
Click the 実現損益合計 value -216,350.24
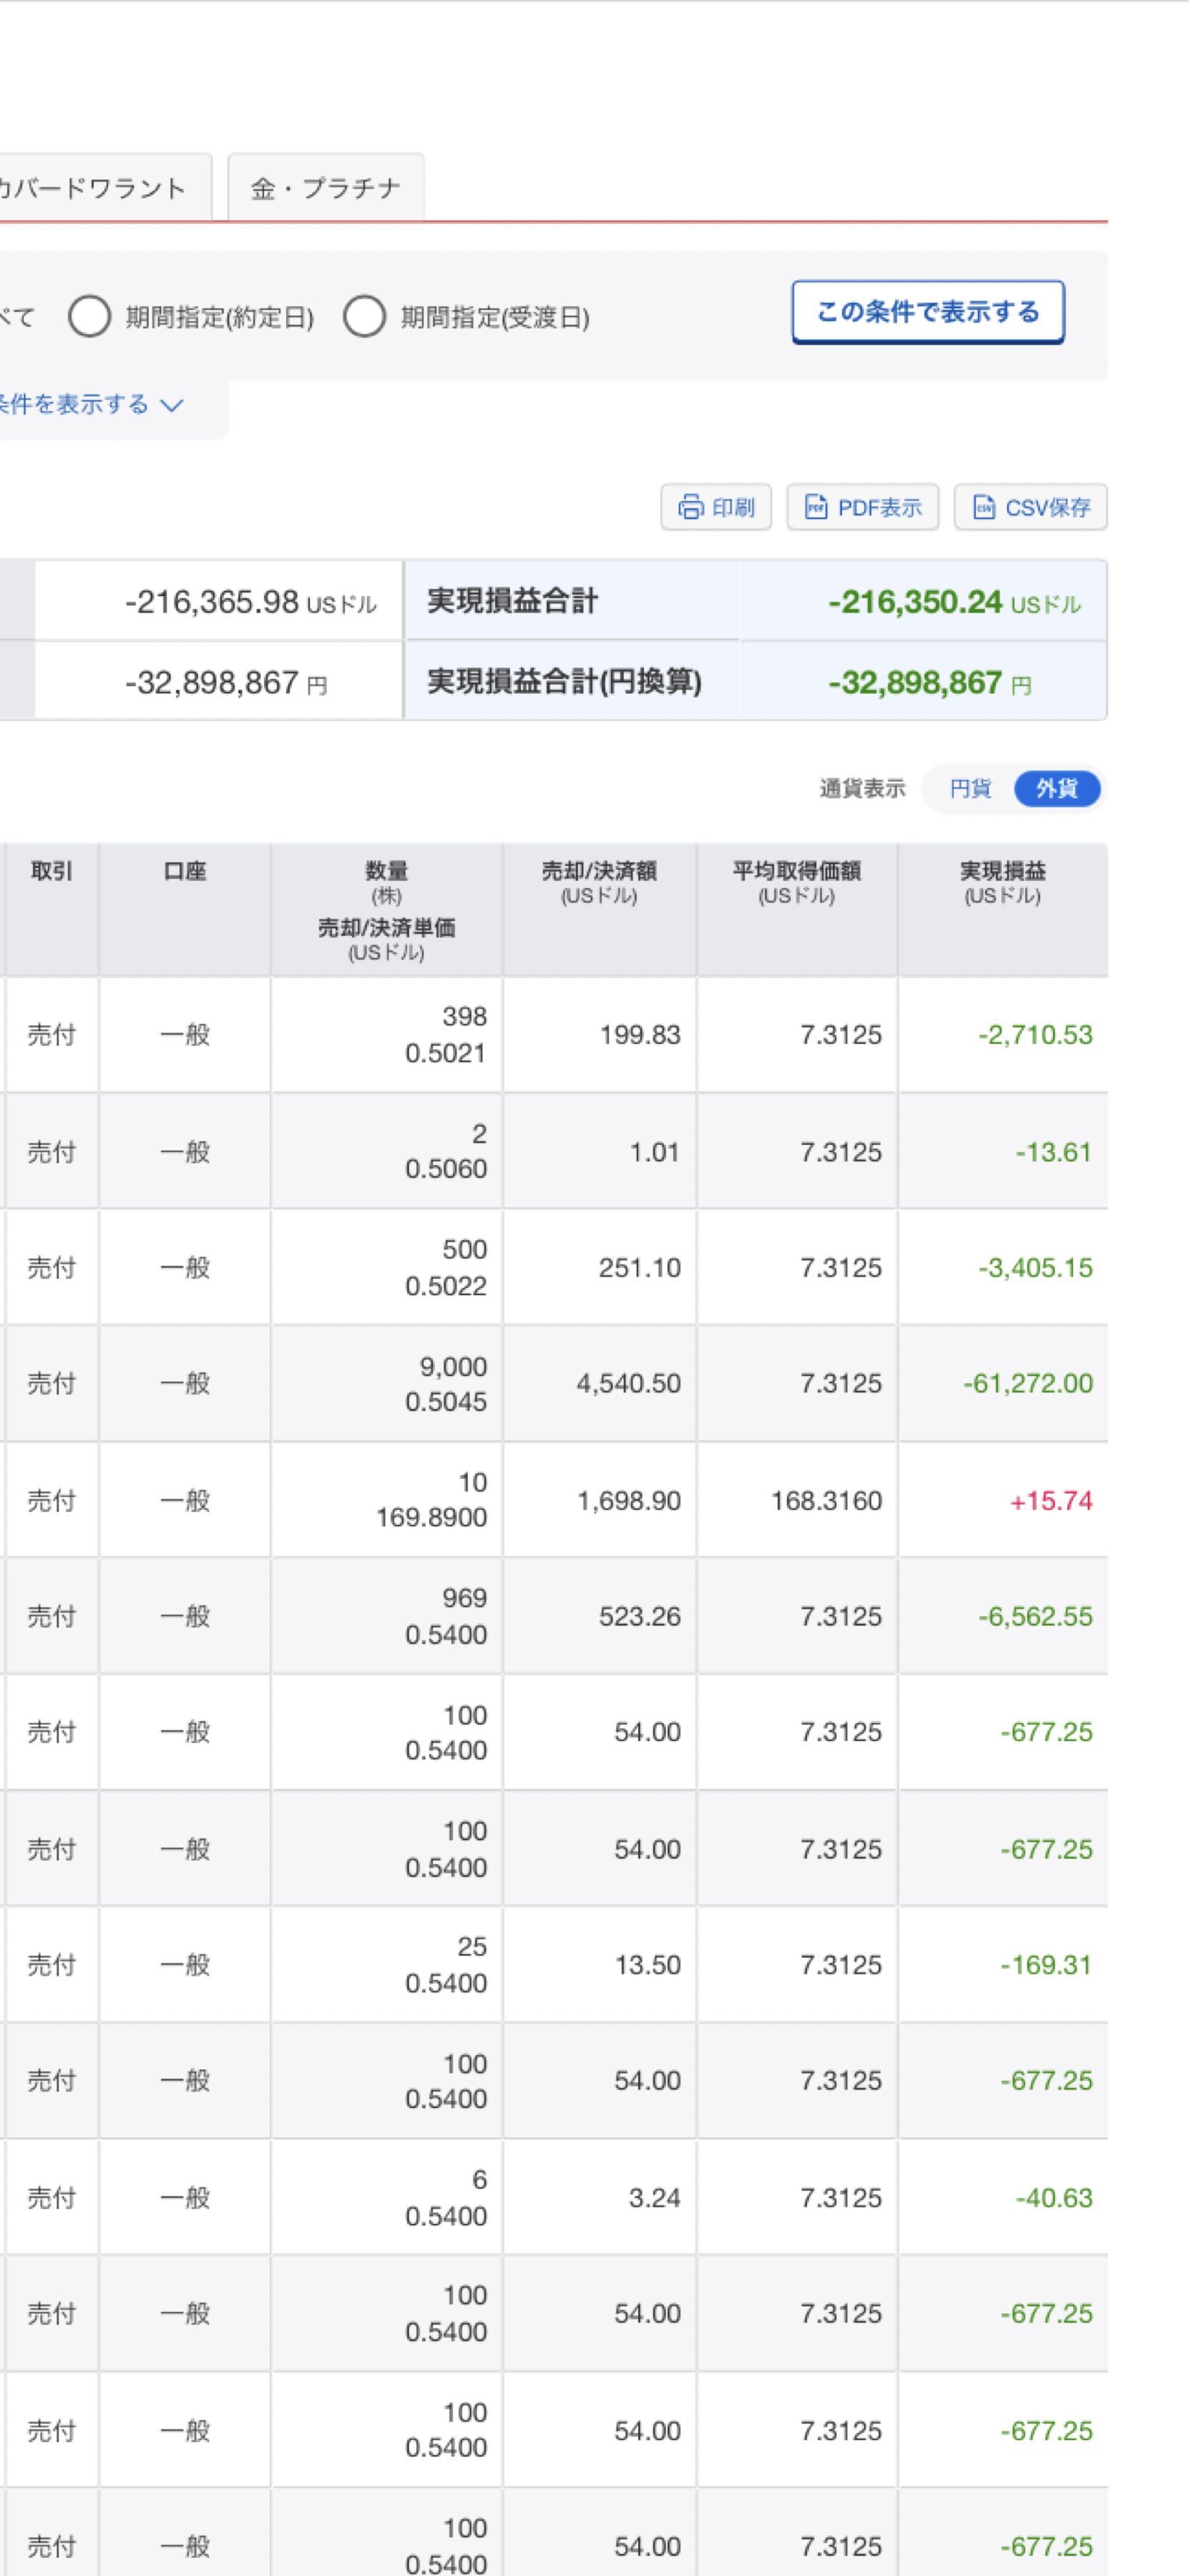pos(914,602)
